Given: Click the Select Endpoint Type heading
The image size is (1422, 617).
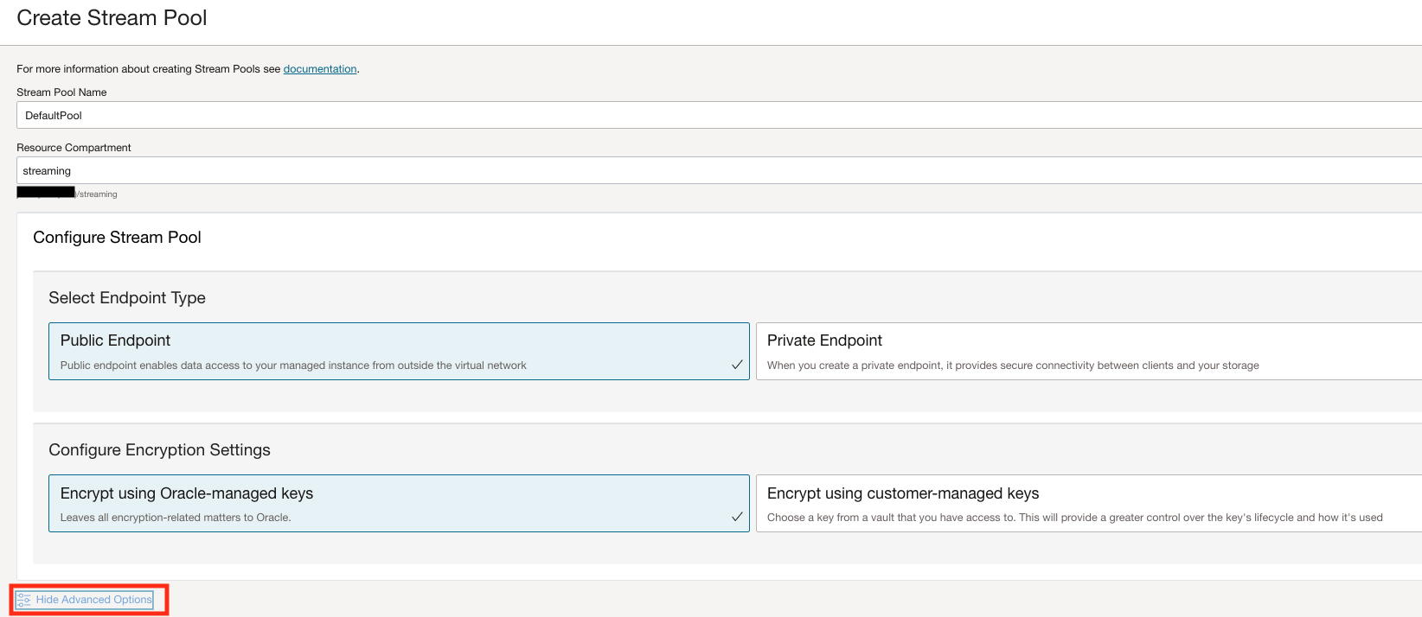Looking at the screenshot, I should point(127,298).
